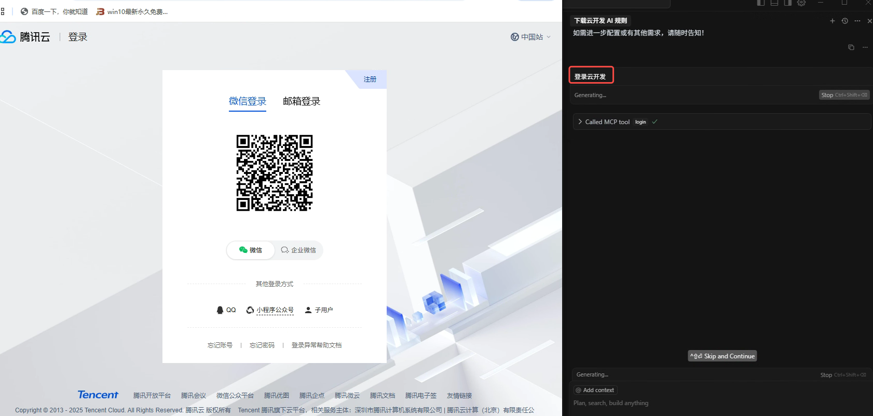The width and height of the screenshot is (873, 416).
Task: Open 友情链接 footer link
Action: click(x=459, y=396)
